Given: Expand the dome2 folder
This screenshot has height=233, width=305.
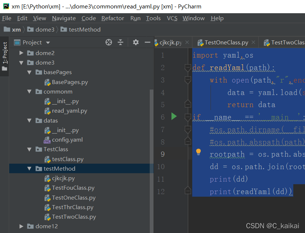Looking at the screenshot, I should coord(21,53).
